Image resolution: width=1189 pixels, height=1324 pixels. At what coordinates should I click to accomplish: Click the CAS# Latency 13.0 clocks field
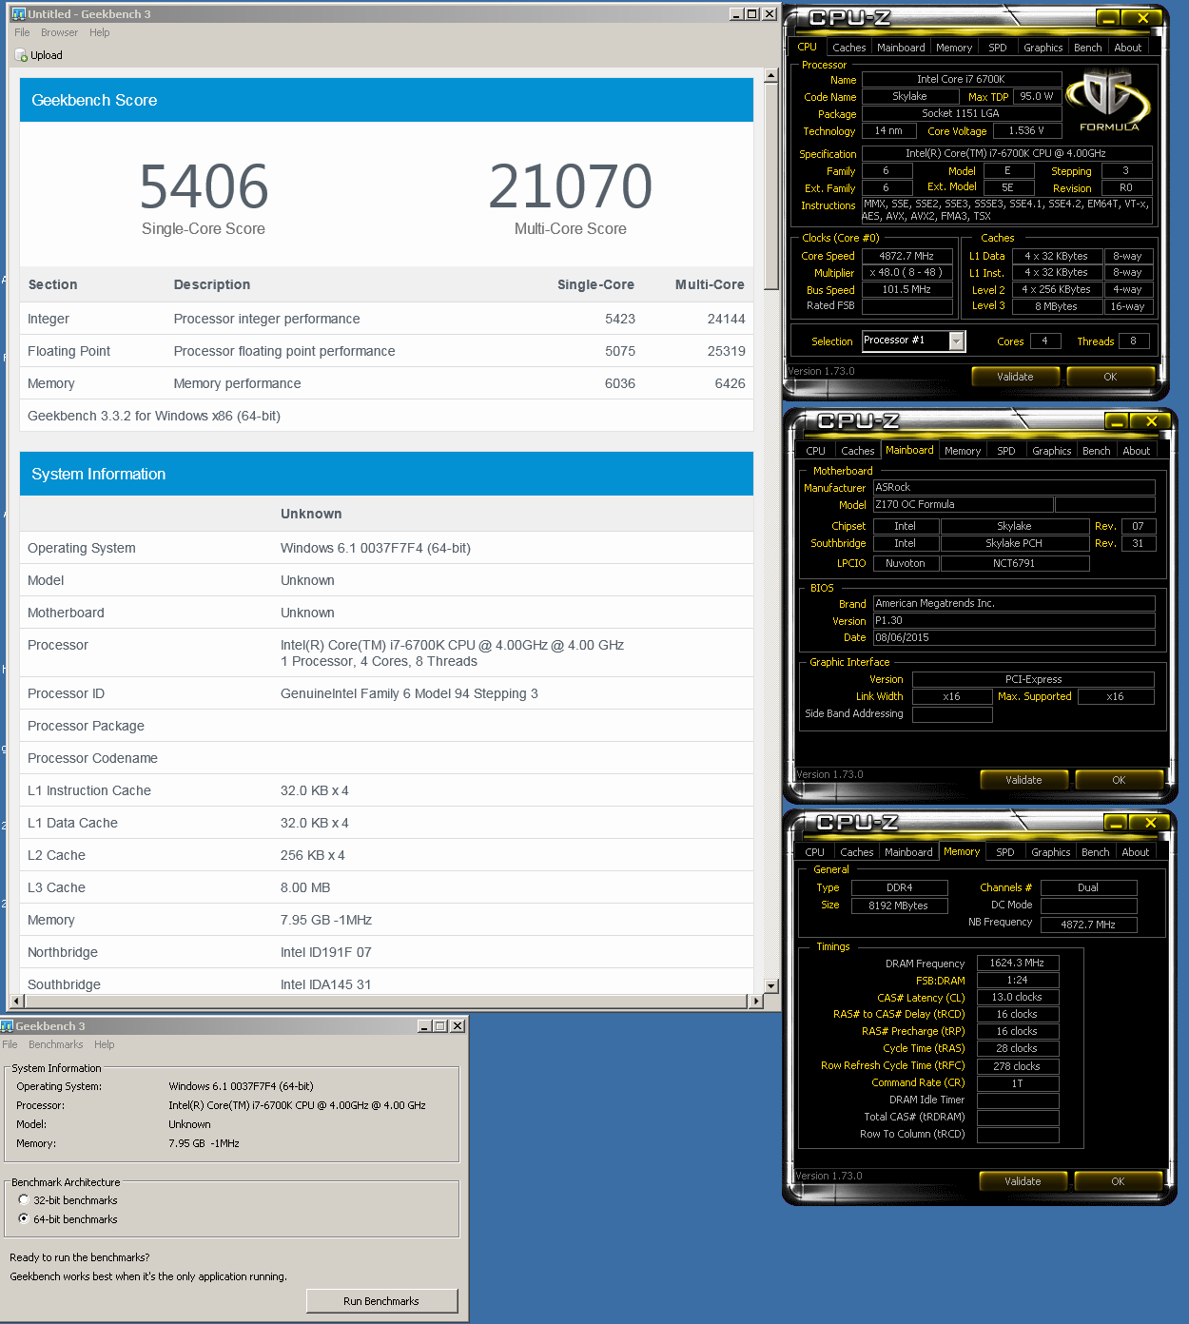[1017, 997]
